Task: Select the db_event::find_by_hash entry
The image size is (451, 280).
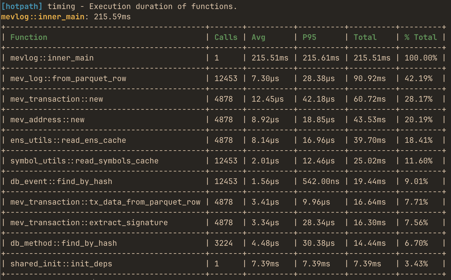Action: pos(61,181)
